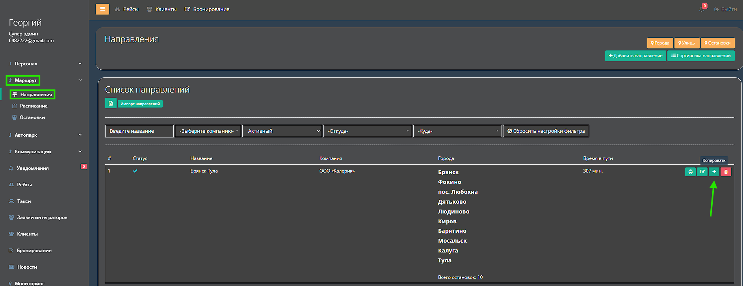
Task: Open Расписание in the sidebar
Action: [33, 106]
